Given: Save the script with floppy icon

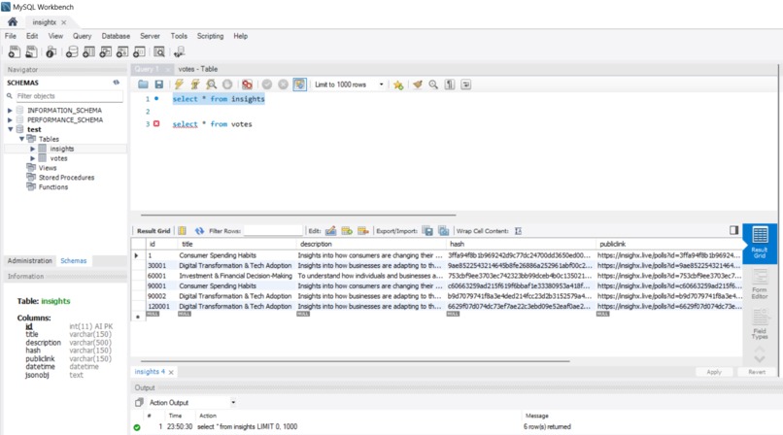Looking at the screenshot, I should (x=158, y=84).
